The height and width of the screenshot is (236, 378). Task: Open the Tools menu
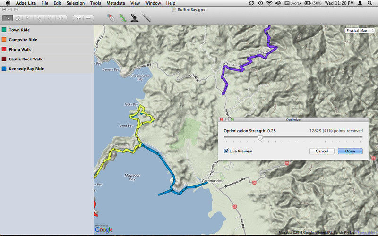pos(95,3)
